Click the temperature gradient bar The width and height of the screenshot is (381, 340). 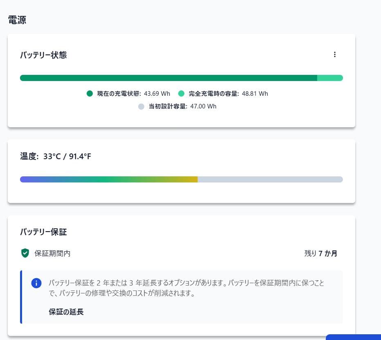[x=181, y=179]
